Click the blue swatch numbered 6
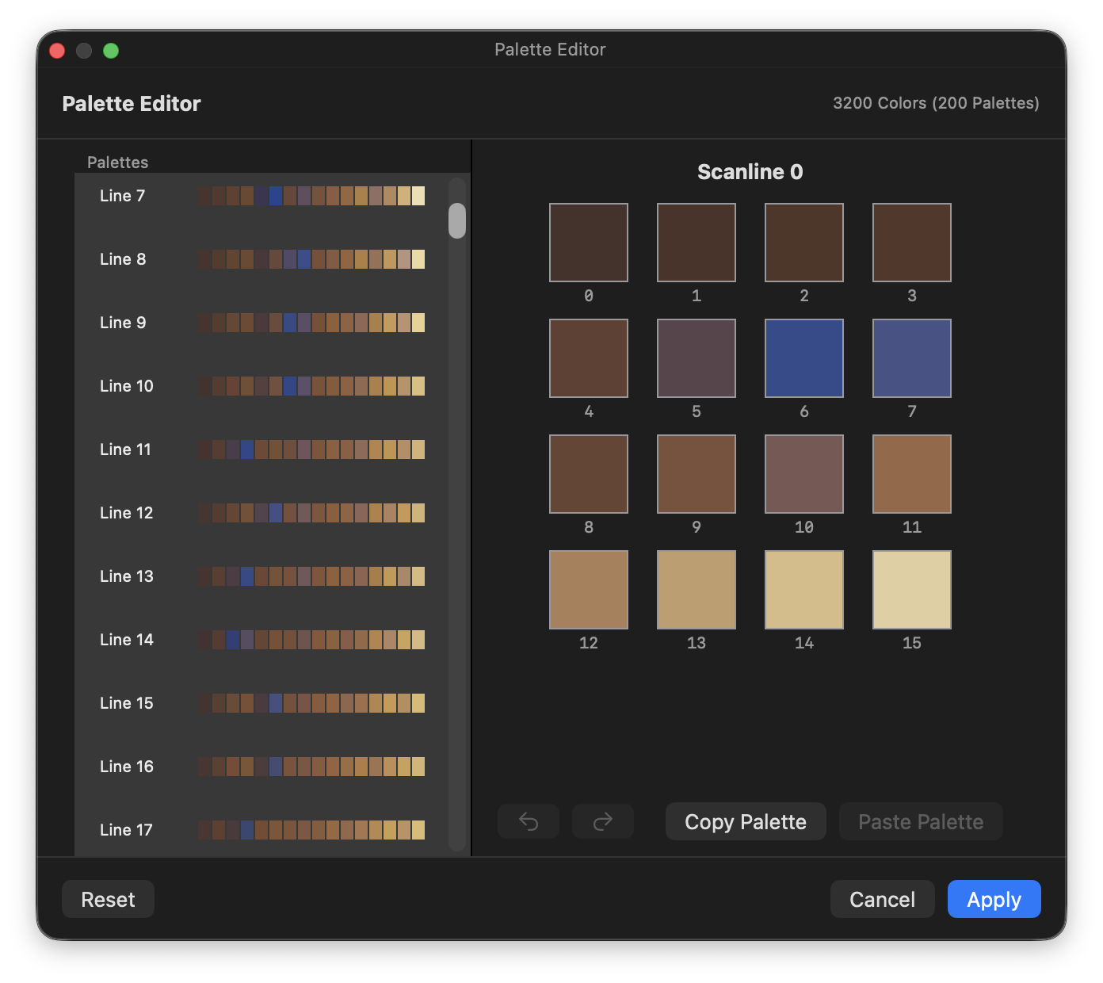This screenshot has width=1103, height=983. (x=803, y=358)
